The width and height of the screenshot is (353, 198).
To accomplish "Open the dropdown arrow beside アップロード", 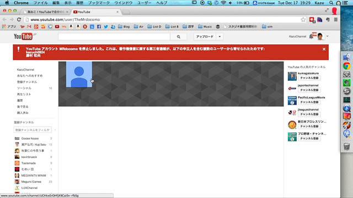I will [x=220, y=37].
